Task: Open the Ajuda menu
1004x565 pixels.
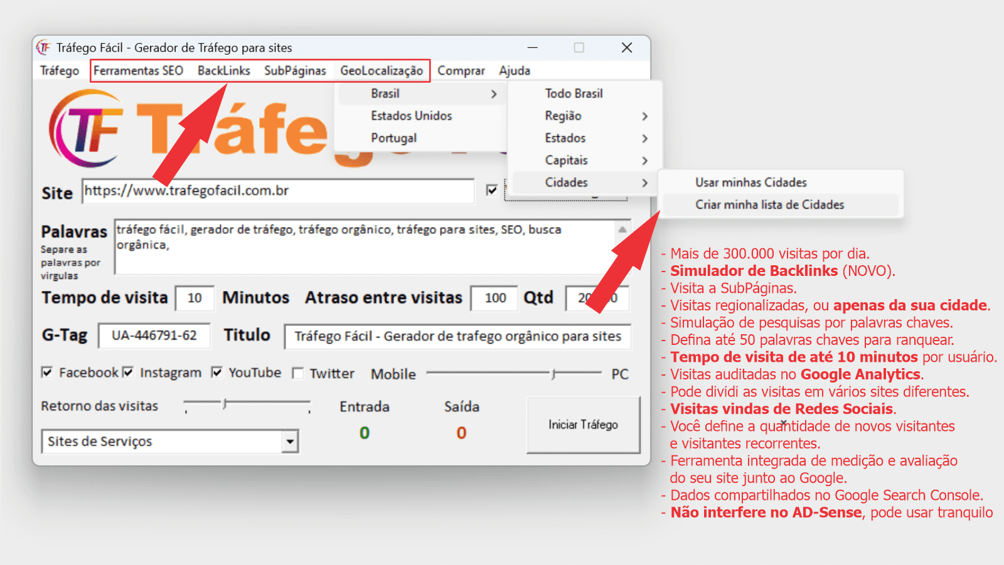Action: (515, 71)
